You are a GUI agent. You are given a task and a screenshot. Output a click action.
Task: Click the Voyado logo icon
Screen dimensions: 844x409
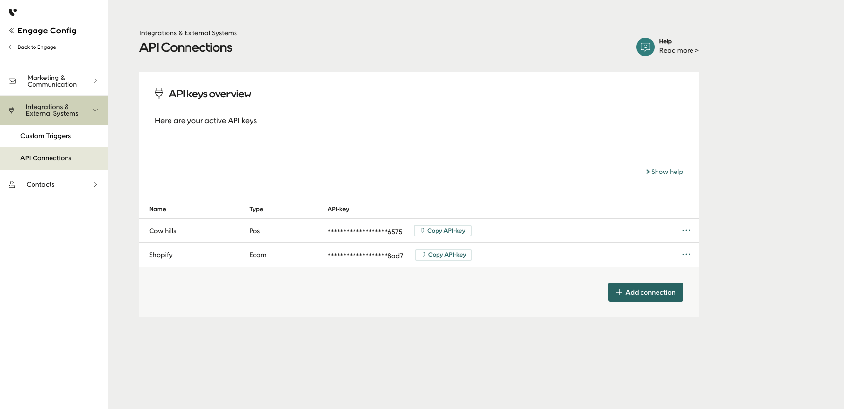(13, 12)
